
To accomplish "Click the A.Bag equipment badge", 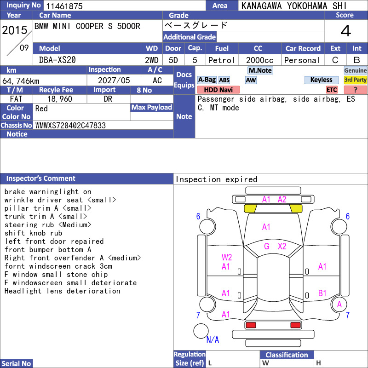I will point(207,80).
